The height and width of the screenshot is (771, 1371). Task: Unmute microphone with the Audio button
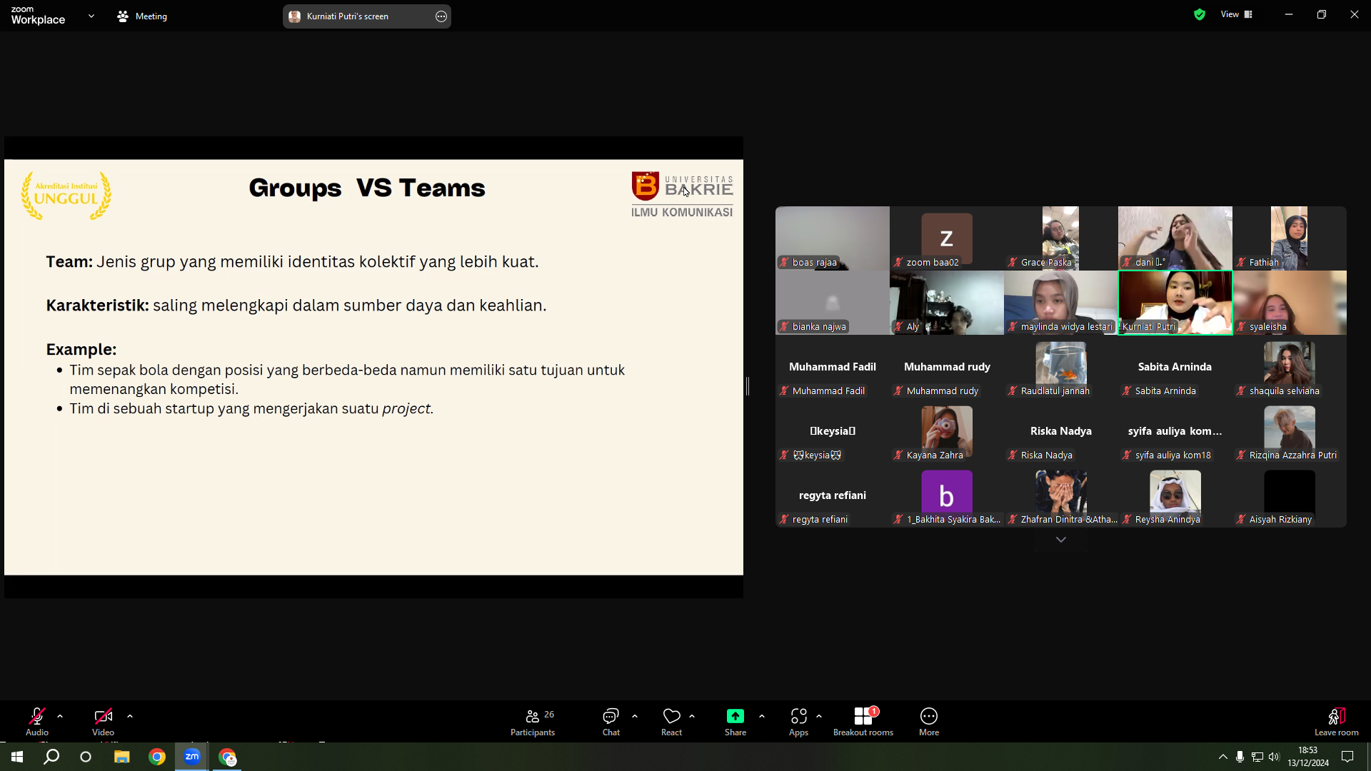(37, 721)
